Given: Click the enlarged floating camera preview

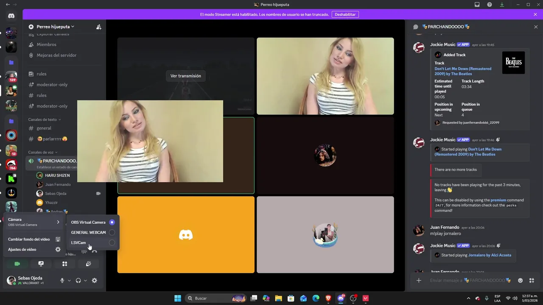Looking at the screenshot, I should pyautogui.click(x=150, y=141).
